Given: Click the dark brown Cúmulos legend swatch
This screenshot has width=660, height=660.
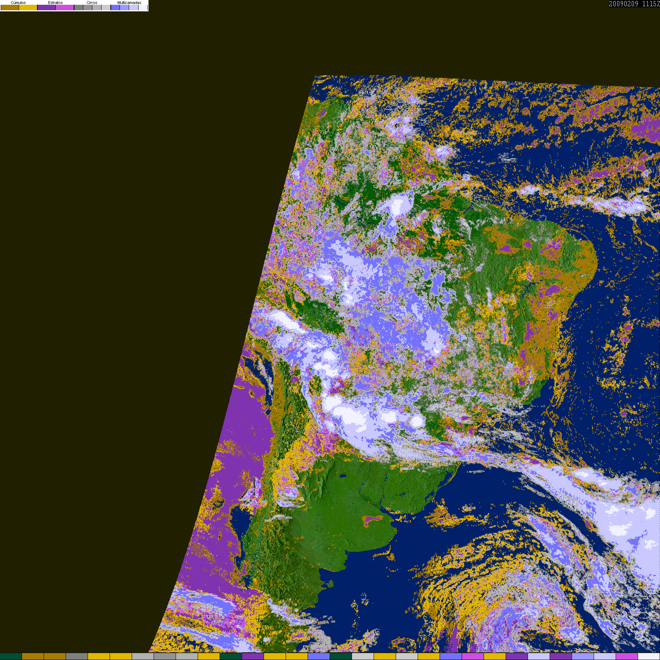Looking at the screenshot, I should tap(10, 8).
